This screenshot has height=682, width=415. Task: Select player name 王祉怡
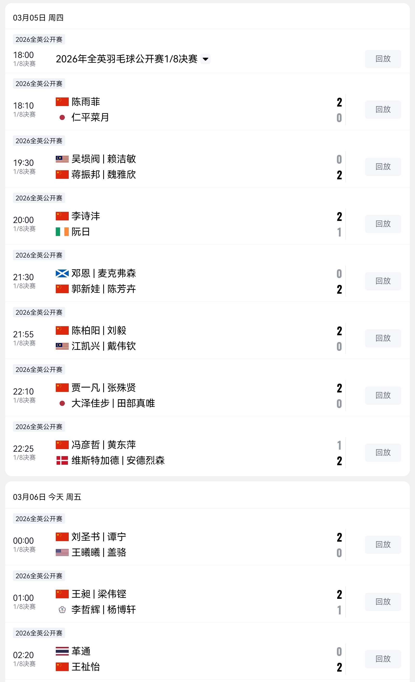(86, 667)
